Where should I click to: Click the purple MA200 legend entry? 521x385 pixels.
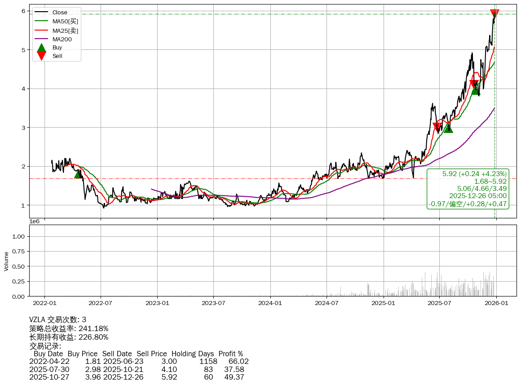coord(62,40)
